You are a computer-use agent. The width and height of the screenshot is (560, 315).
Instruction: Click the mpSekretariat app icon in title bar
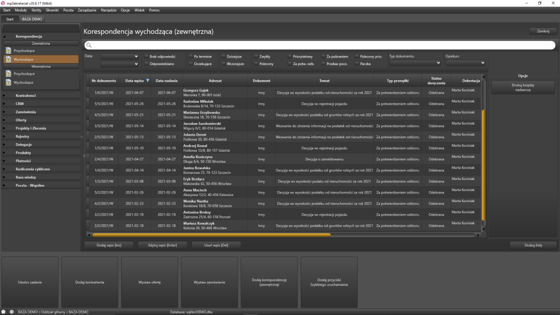click(x=3, y=3)
